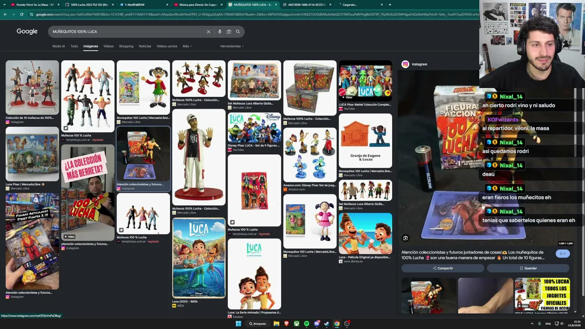585x329 pixels.
Task: Open the 'Shopping' tab
Action: tap(126, 46)
